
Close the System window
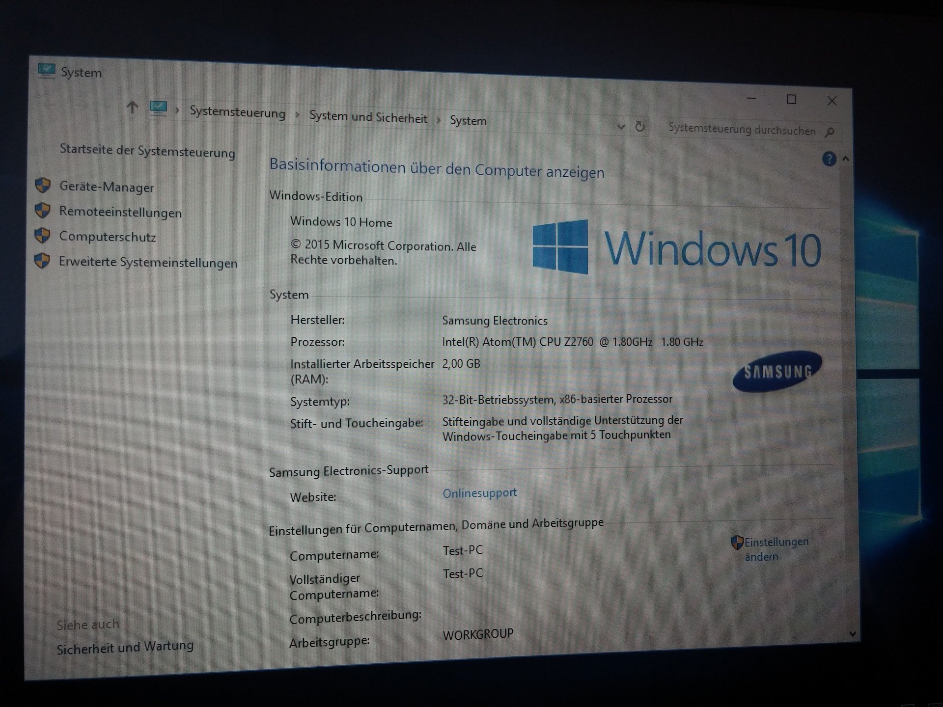(x=832, y=101)
